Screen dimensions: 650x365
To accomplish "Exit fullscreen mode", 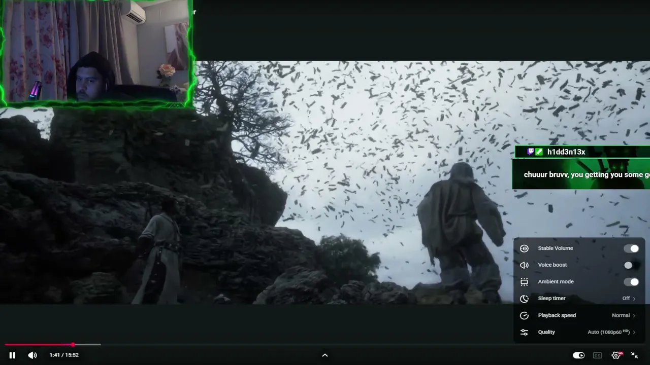I will (635, 355).
